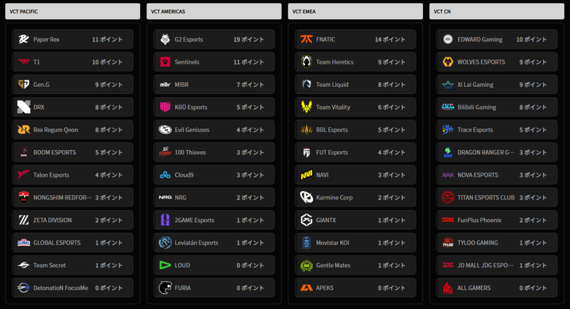Click the NAVI yellow logo
Image resolution: width=570 pixels, height=309 pixels.
(307, 175)
